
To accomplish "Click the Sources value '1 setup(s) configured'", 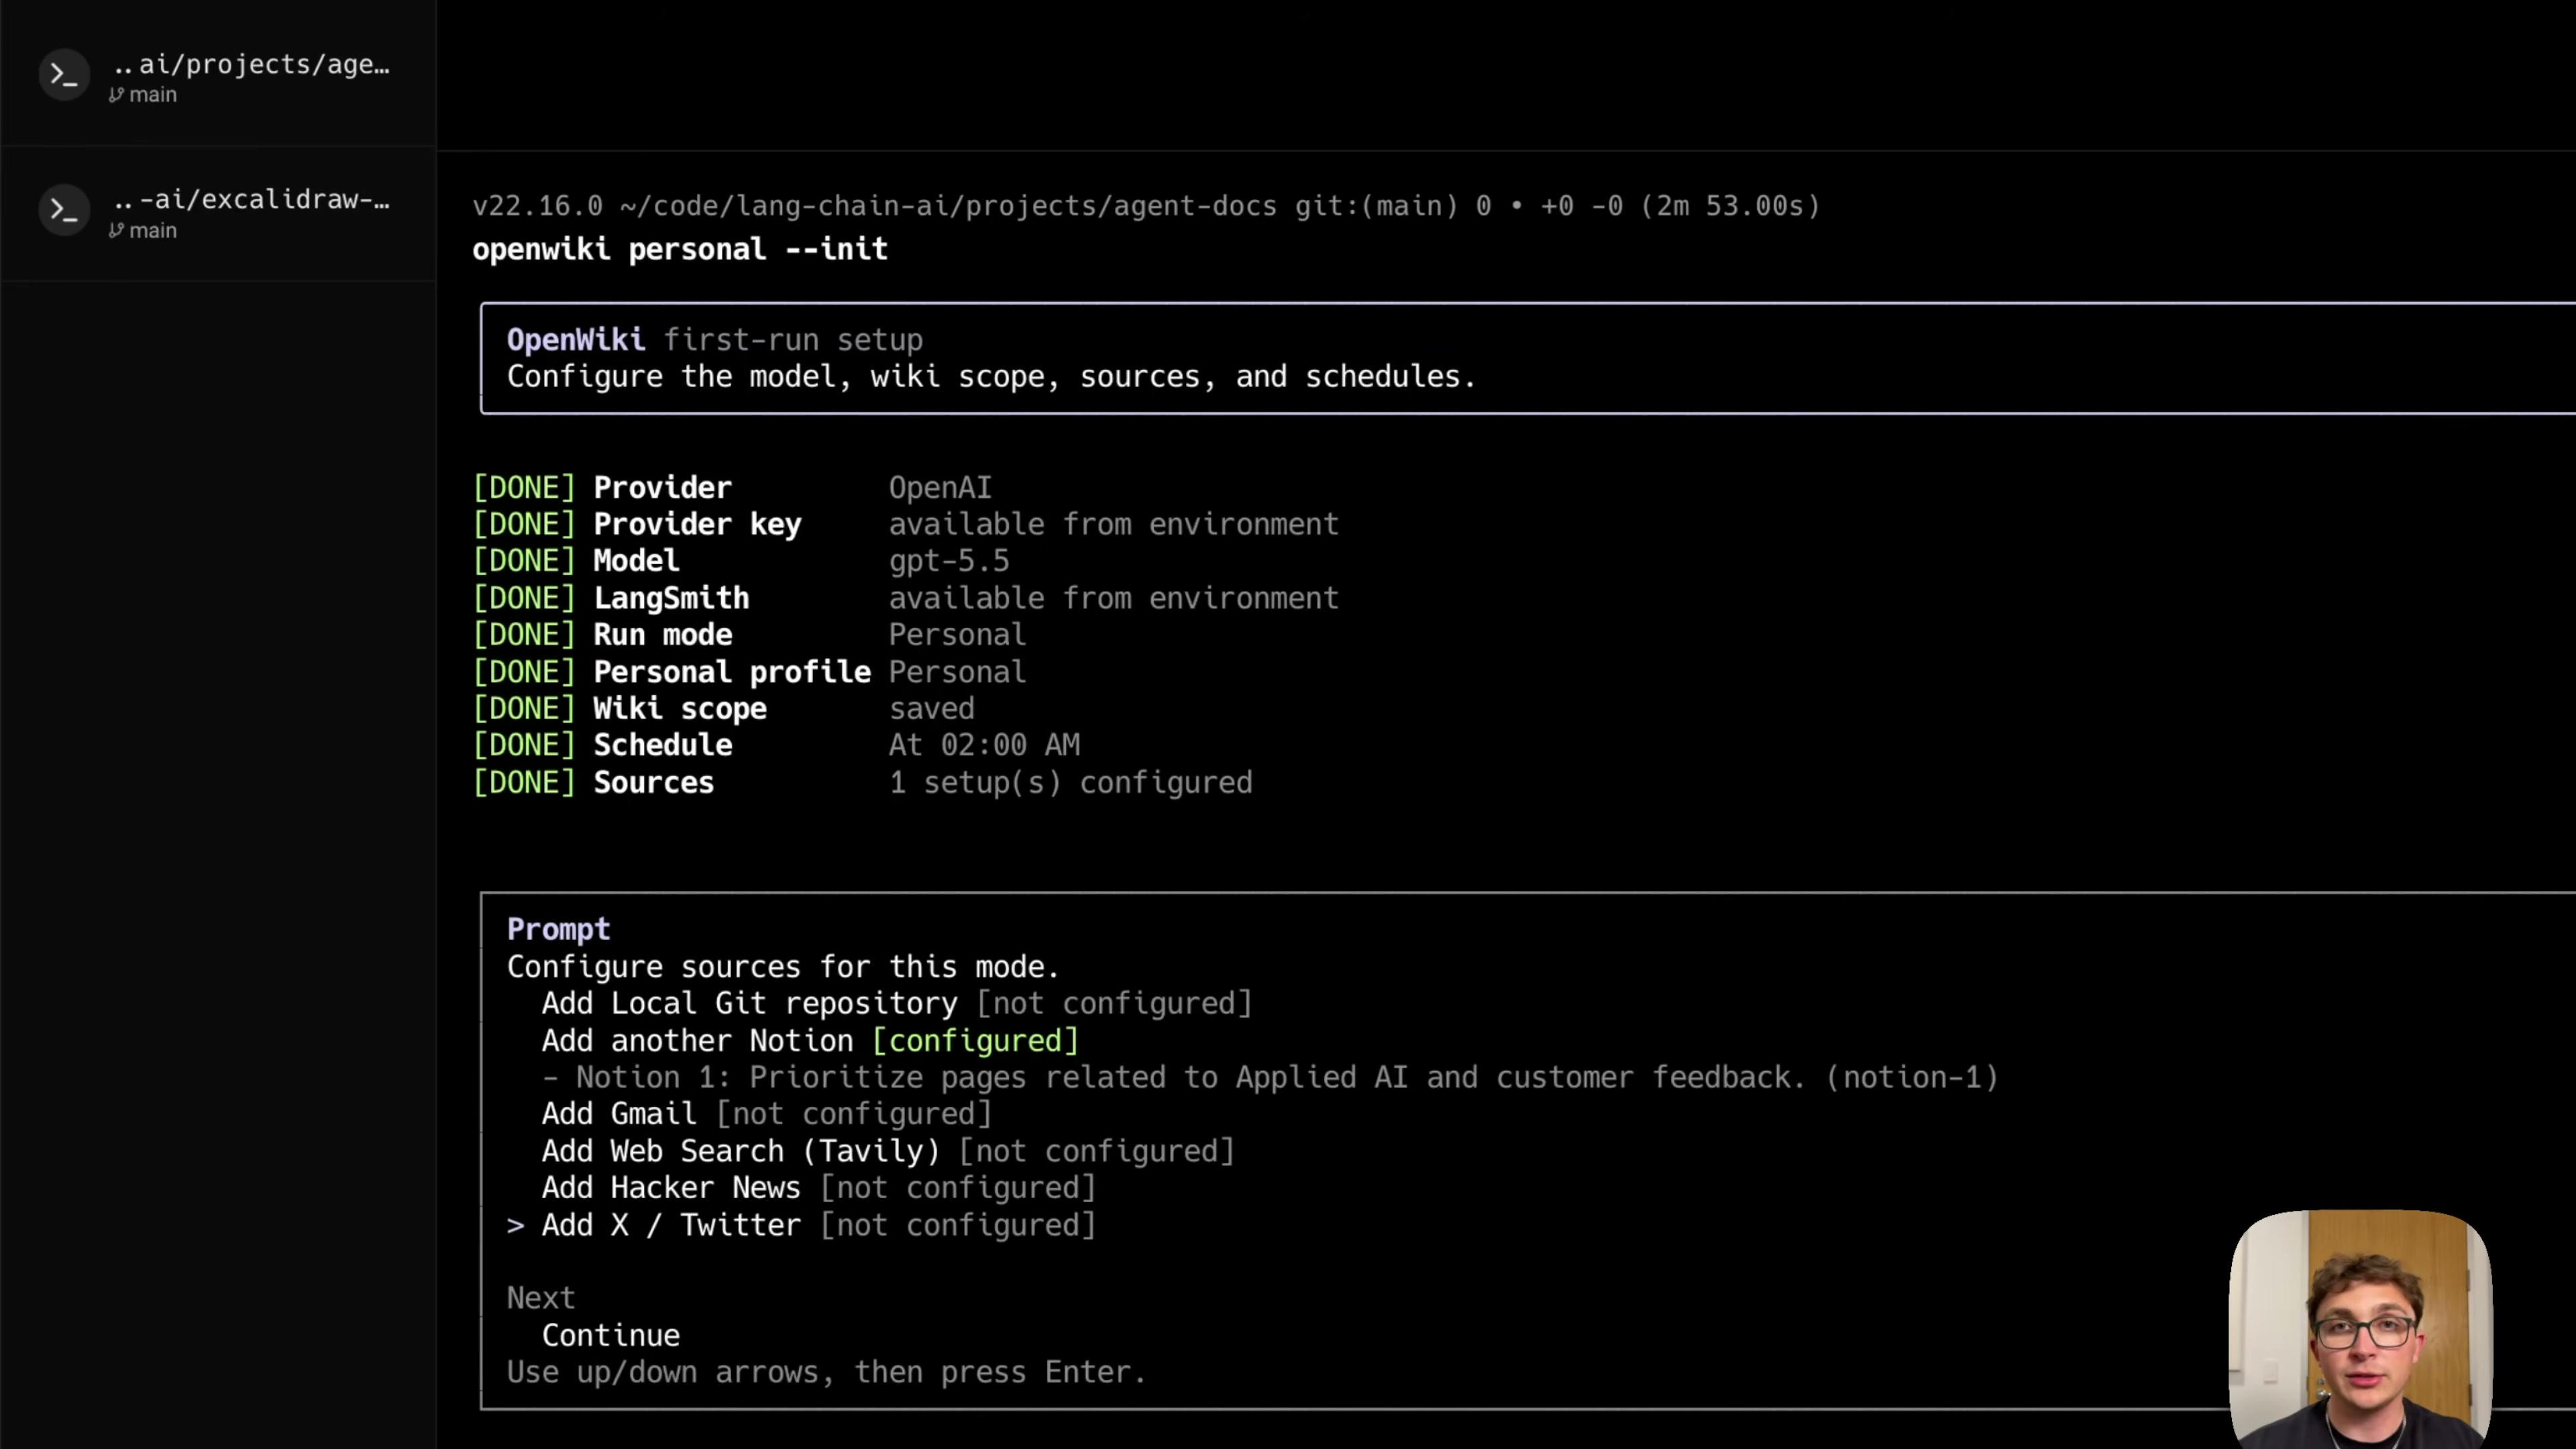I will point(1070,782).
